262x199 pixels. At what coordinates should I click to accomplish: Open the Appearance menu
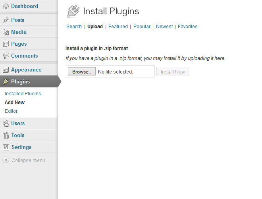pos(27,70)
